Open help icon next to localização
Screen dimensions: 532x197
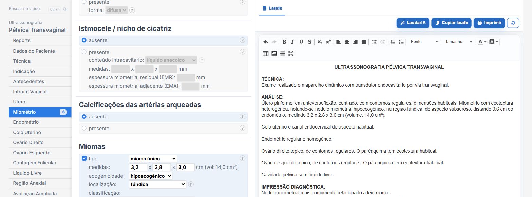tap(191, 184)
